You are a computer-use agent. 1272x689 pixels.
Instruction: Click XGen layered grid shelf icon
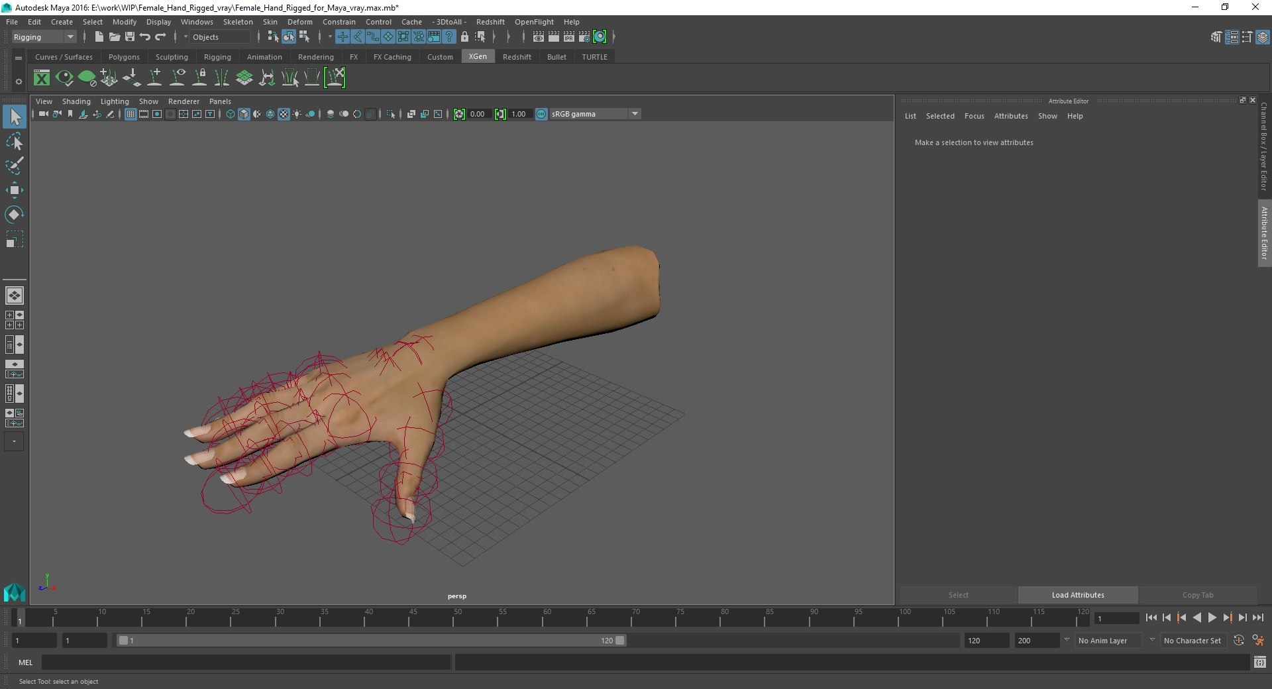244,78
